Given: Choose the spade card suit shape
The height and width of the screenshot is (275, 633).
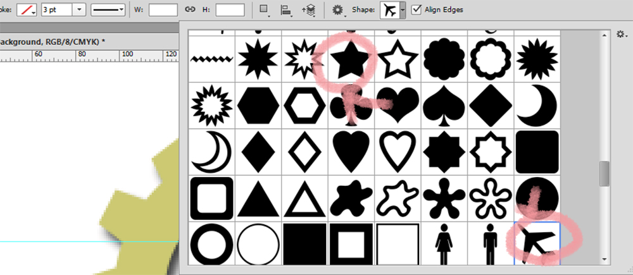Looking at the screenshot, I should click(x=444, y=106).
